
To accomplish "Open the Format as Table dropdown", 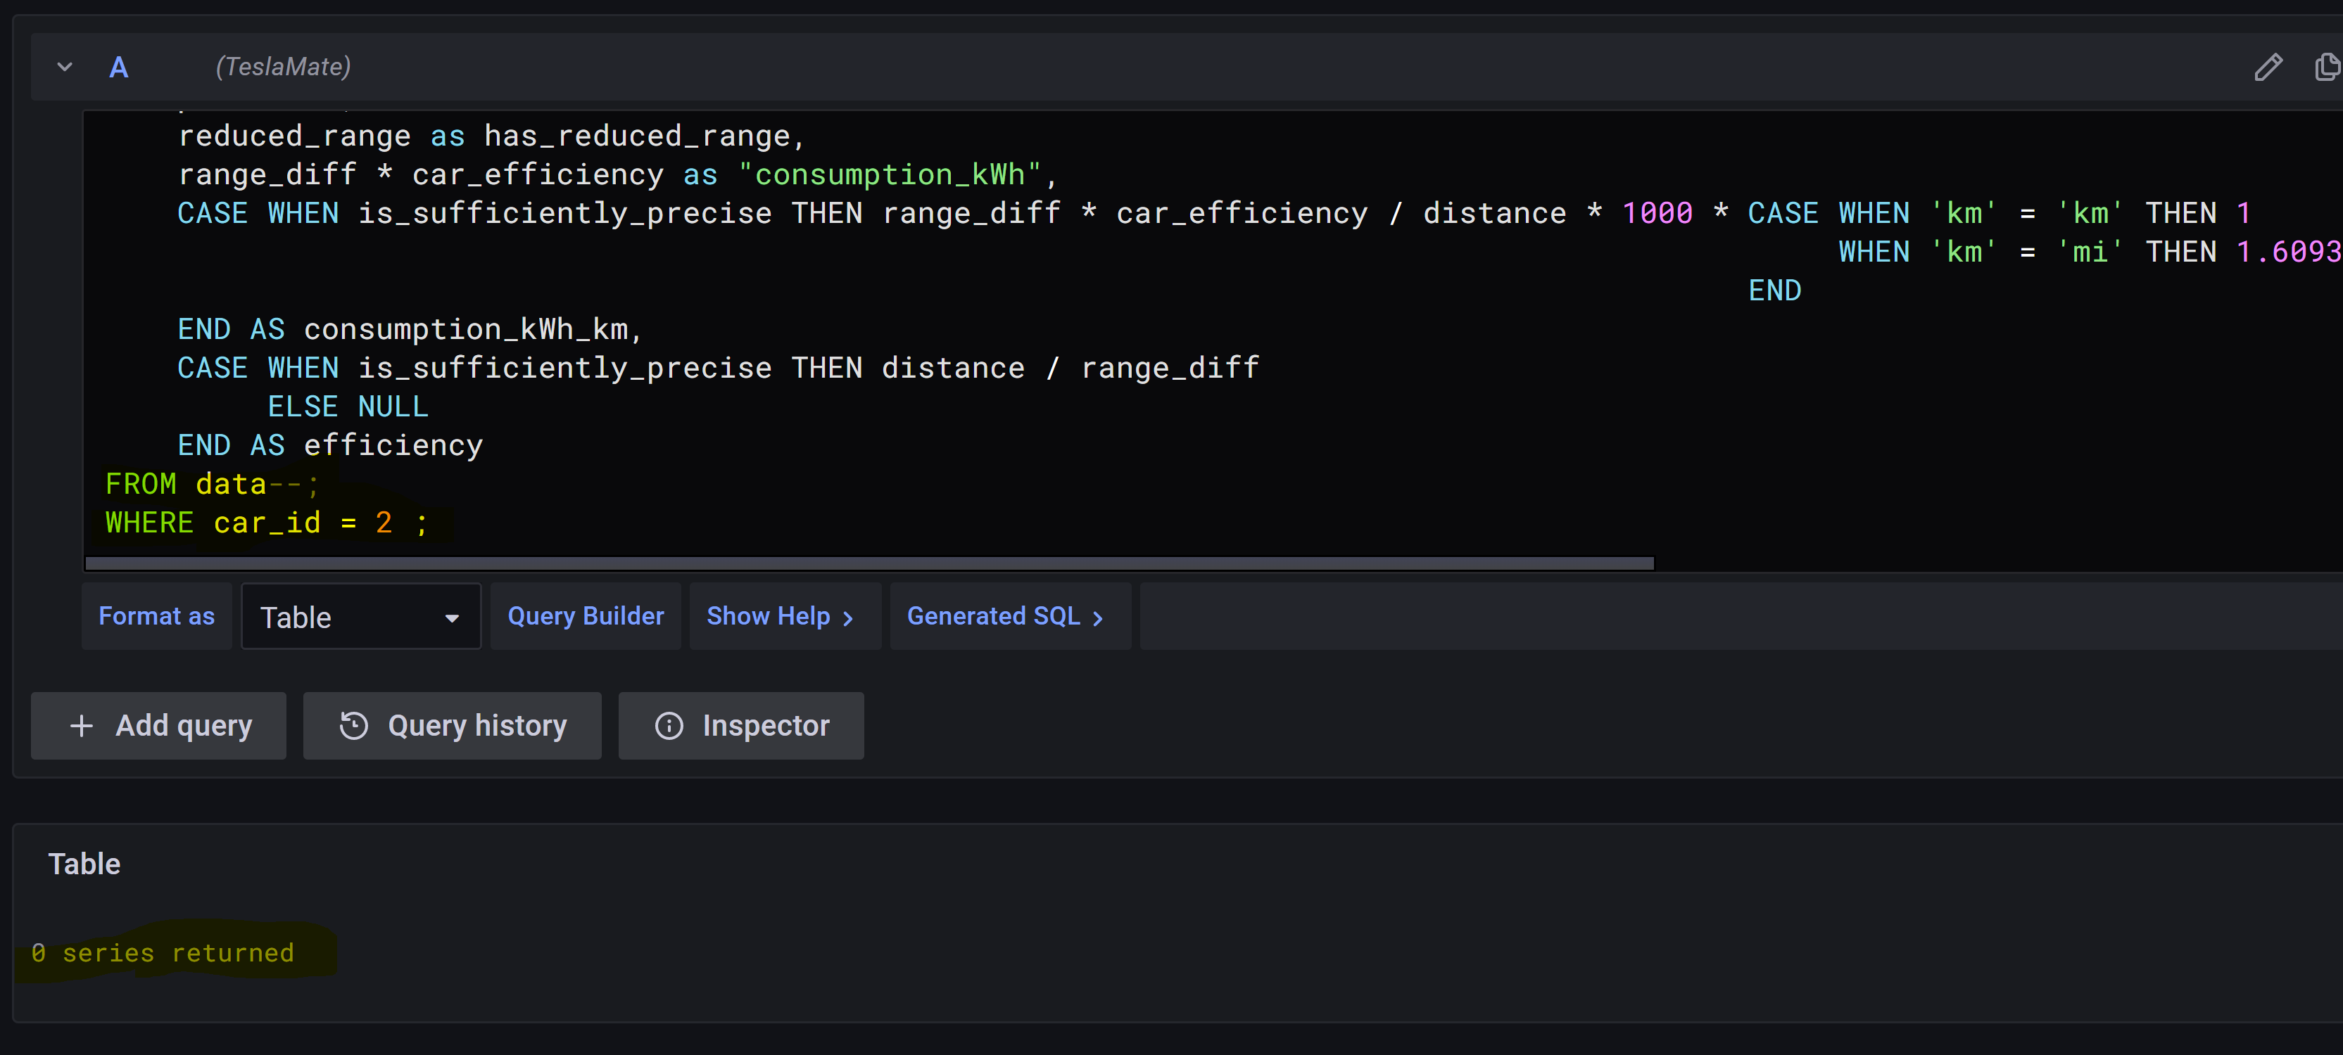I will pyautogui.click(x=361, y=616).
